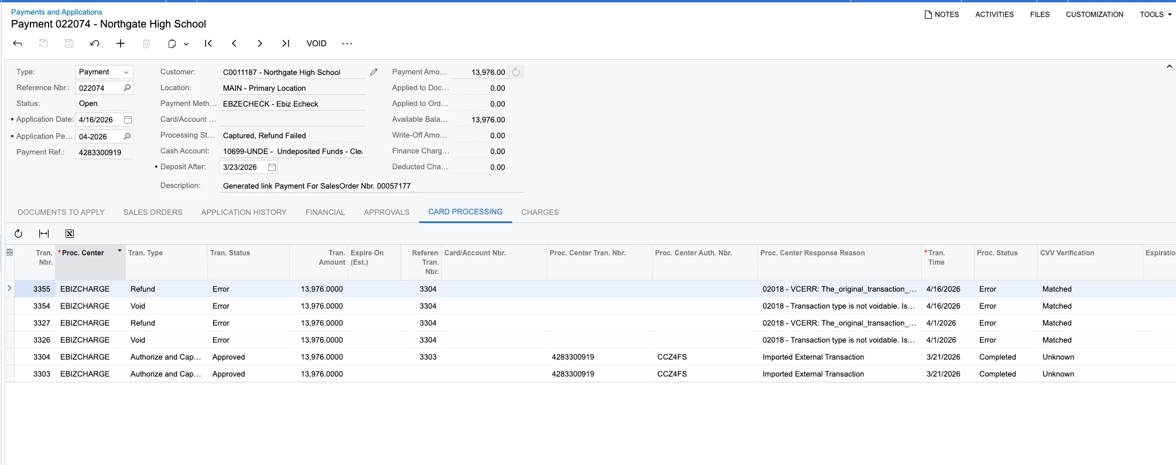
Task: Click the VOID button
Action: [317, 43]
